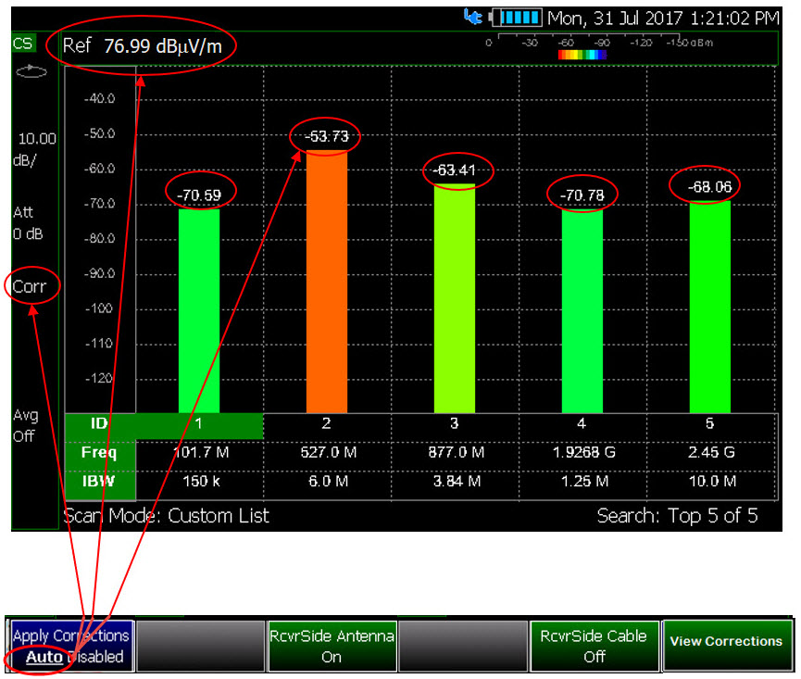Click the Search: Top 5 of 5 label
This screenshot has height=679, width=801.
pos(677,517)
